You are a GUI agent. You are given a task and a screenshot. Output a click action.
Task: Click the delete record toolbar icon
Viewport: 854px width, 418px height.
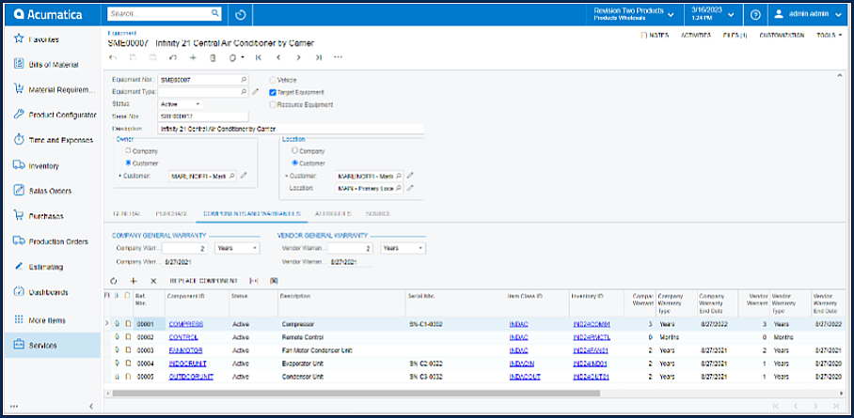pos(213,57)
